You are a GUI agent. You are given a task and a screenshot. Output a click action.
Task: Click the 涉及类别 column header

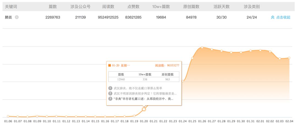point(251,6)
